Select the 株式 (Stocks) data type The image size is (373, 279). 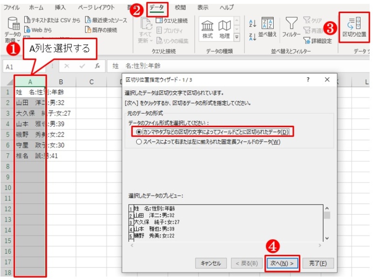point(207,26)
